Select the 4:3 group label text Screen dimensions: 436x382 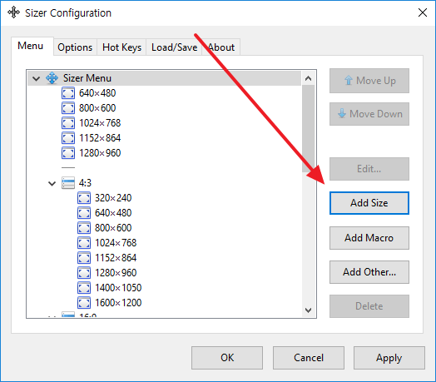pyautogui.click(x=85, y=183)
